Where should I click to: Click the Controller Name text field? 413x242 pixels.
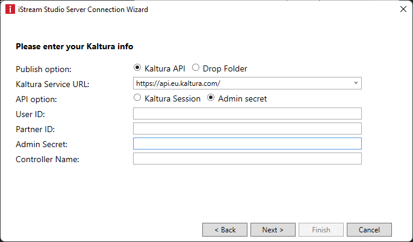click(247, 159)
